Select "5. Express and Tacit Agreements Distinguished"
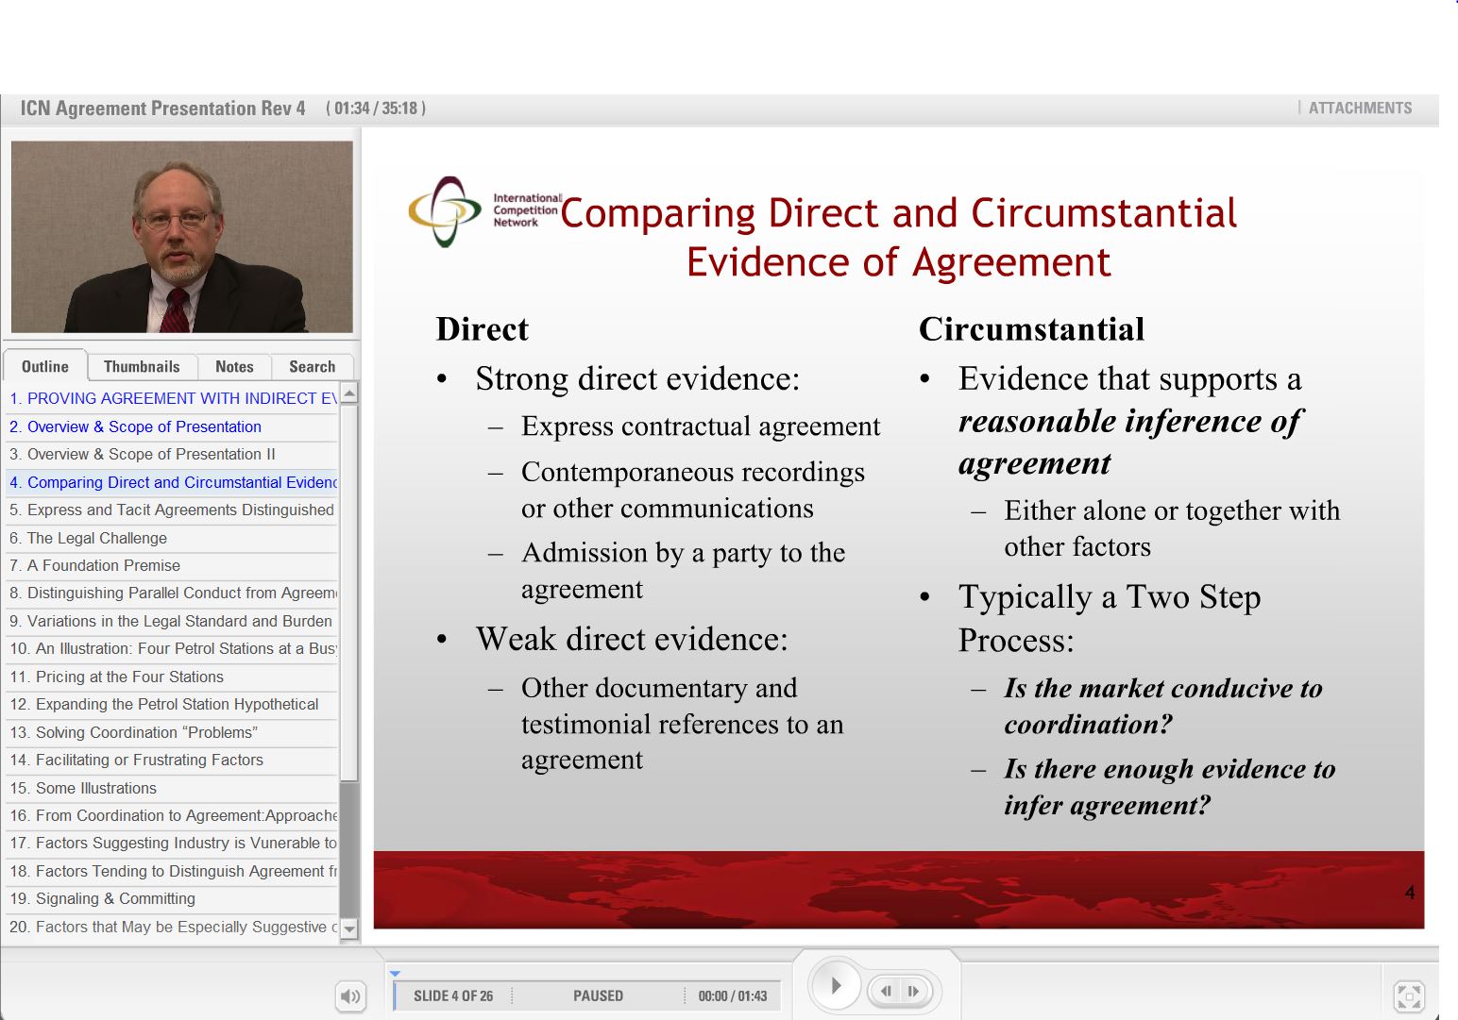 coord(172,510)
